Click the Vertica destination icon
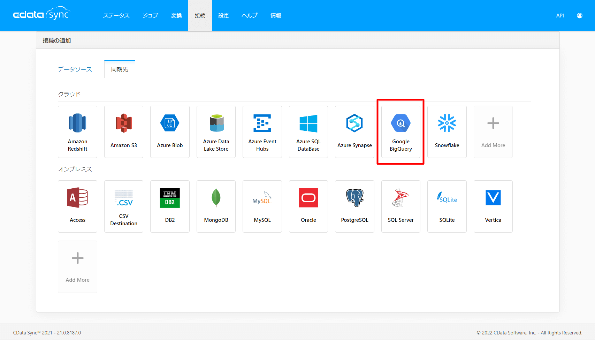 coord(493,198)
